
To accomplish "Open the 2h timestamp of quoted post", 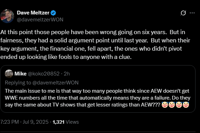I will (x=67, y=74).
